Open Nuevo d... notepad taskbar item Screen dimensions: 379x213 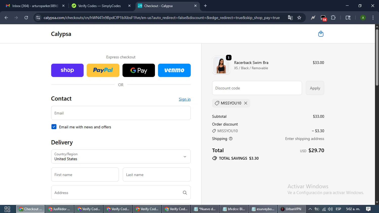pos(205,209)
